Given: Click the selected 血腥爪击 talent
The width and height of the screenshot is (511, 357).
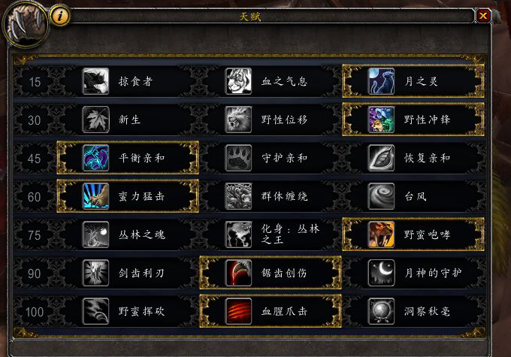Looking at the screenshot, I should [271, 311].
